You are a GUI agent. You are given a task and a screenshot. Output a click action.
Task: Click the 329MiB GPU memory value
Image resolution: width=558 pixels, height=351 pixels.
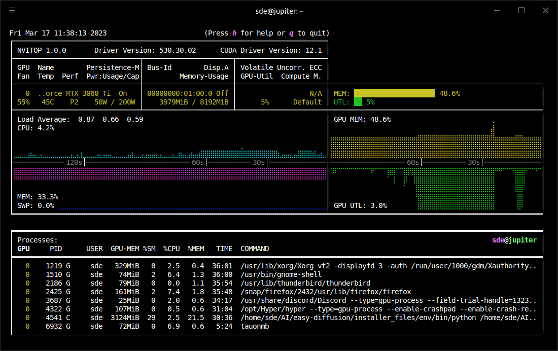click(x=127, y=266)
